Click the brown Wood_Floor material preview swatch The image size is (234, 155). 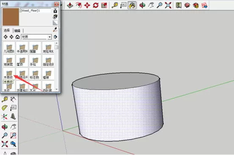pyautogui.click(x=11, y=17)
